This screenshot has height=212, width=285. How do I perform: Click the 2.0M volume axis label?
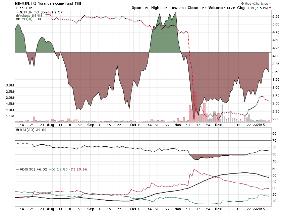[x=10, y=98]
